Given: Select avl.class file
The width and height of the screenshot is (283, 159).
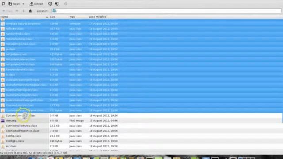Looking at the screenshot, I should pyautogui.click(x=11, y=146).
